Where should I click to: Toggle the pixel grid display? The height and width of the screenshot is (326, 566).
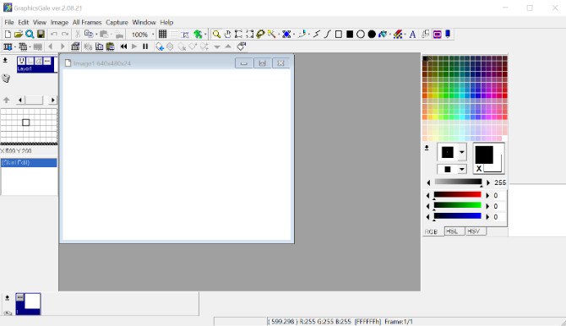click(163, 35)
